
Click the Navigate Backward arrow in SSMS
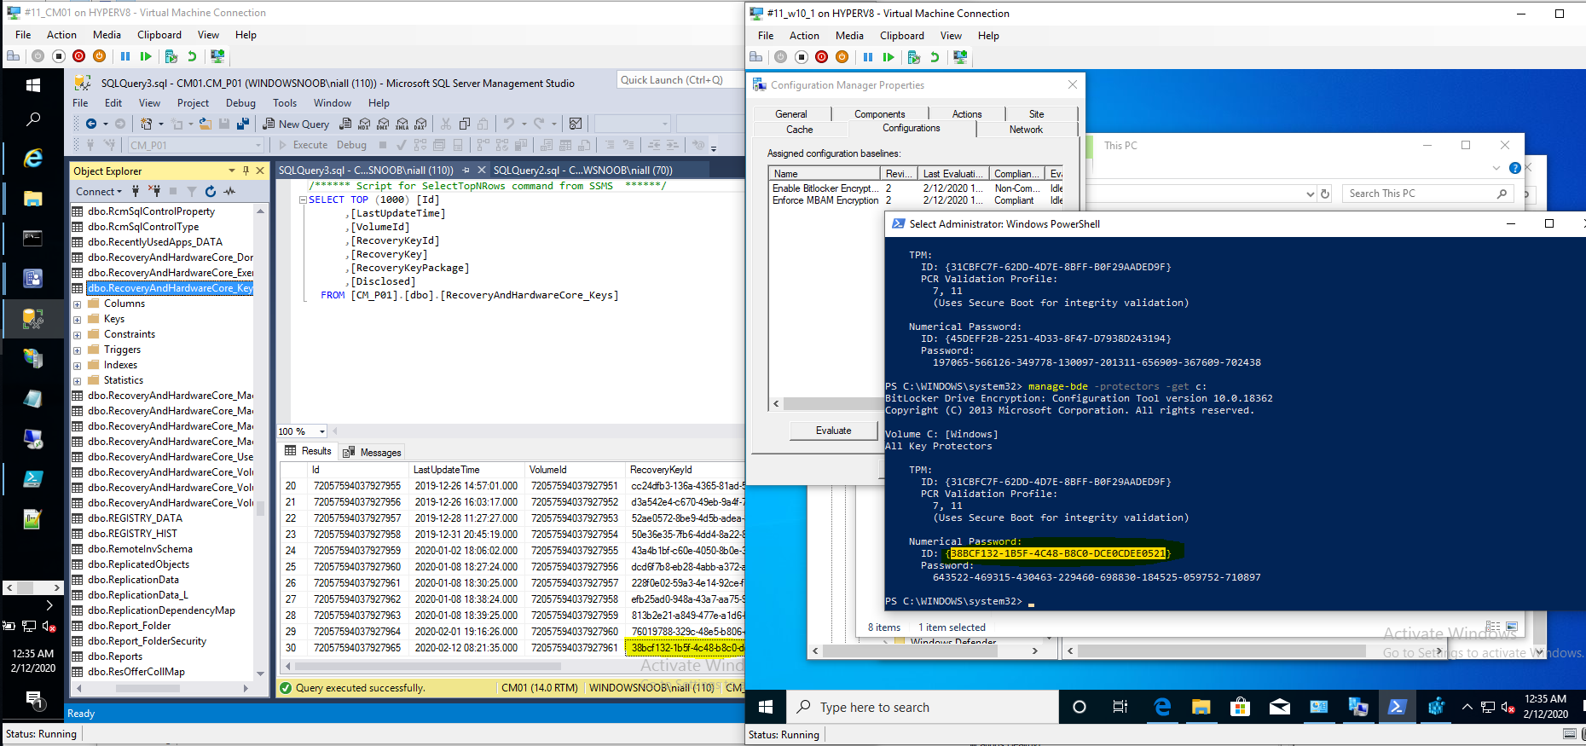[x=91, y=124]
